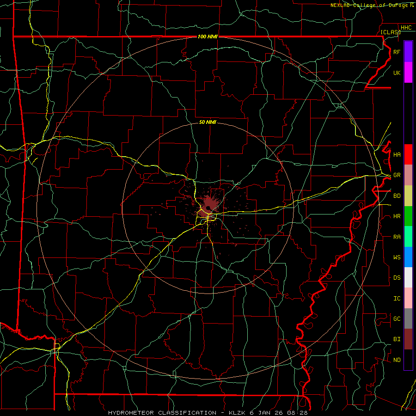The image size is (416, 416).
Task: Click the DS legend label
Action: pos(397,278)
